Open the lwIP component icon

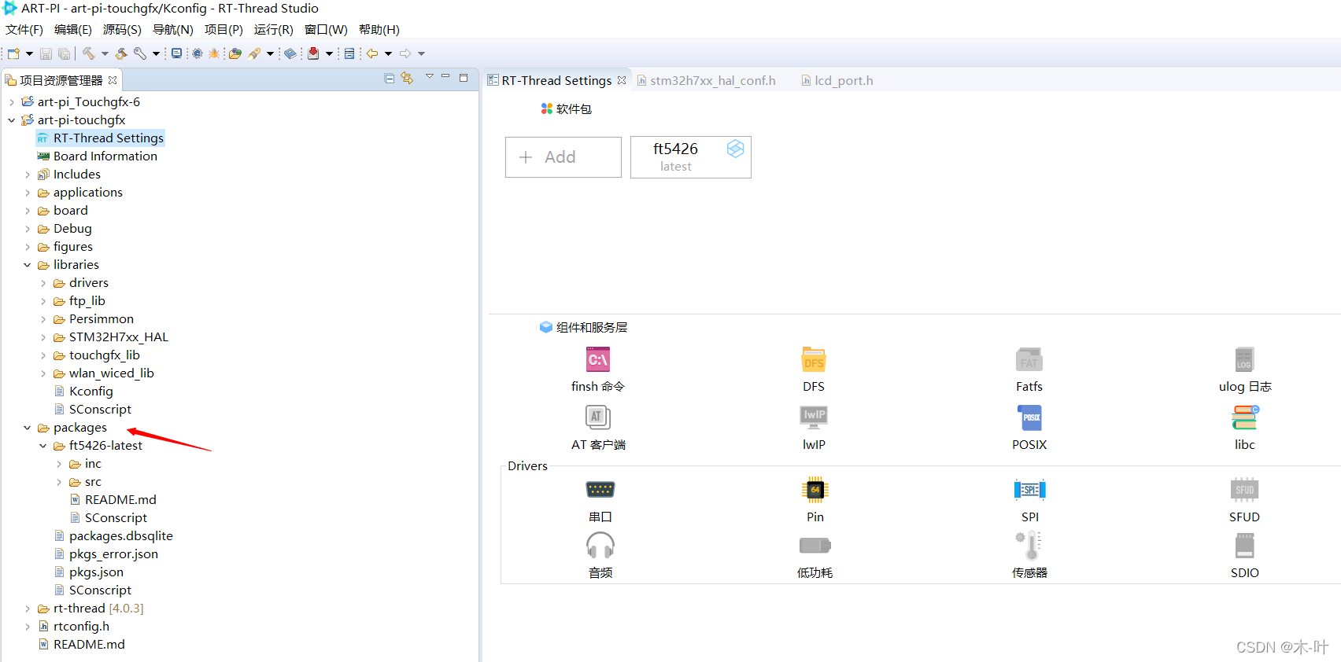click(814, 417)
